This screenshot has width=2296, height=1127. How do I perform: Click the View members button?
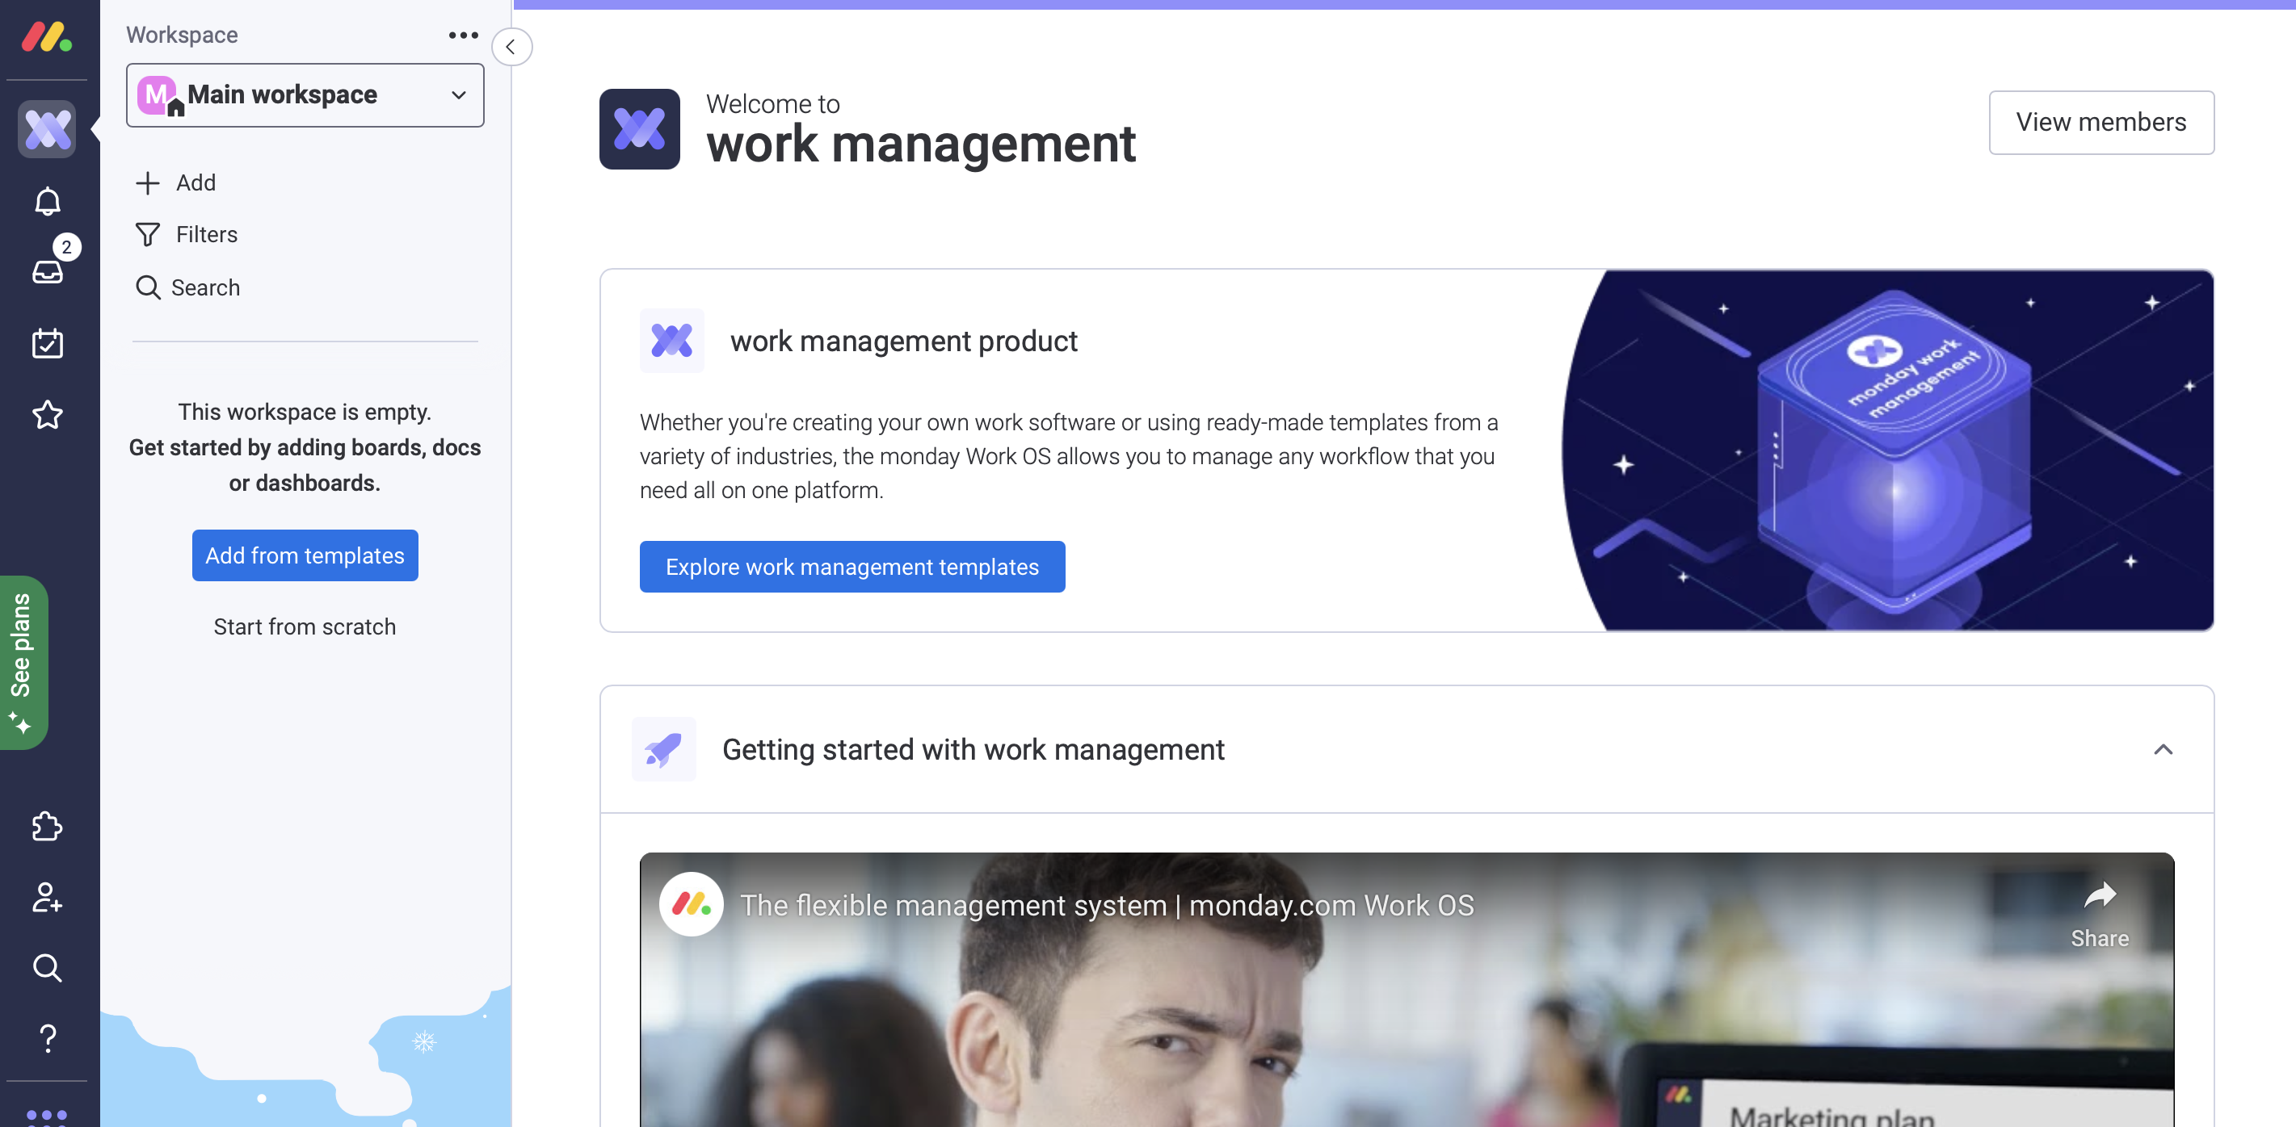[2100, 122]
